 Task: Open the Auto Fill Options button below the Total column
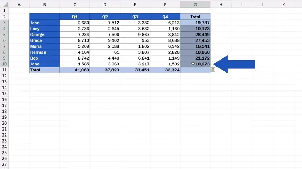(213, 70)
